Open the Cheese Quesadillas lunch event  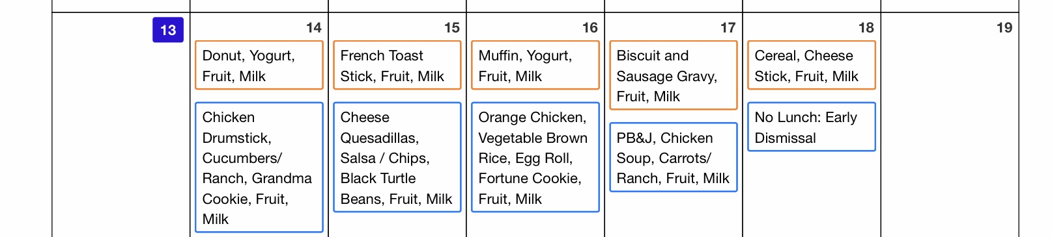pos(397,157)
